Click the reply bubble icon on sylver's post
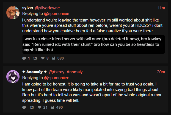This screenshot has width=171, height=115. [24, 58]
